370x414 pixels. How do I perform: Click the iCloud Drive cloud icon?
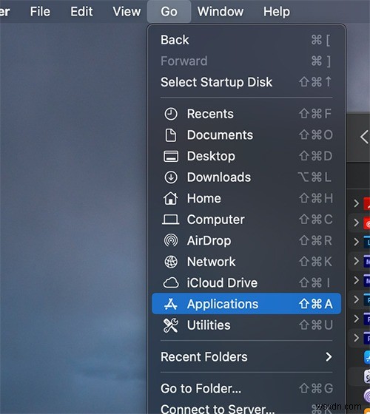171,282
